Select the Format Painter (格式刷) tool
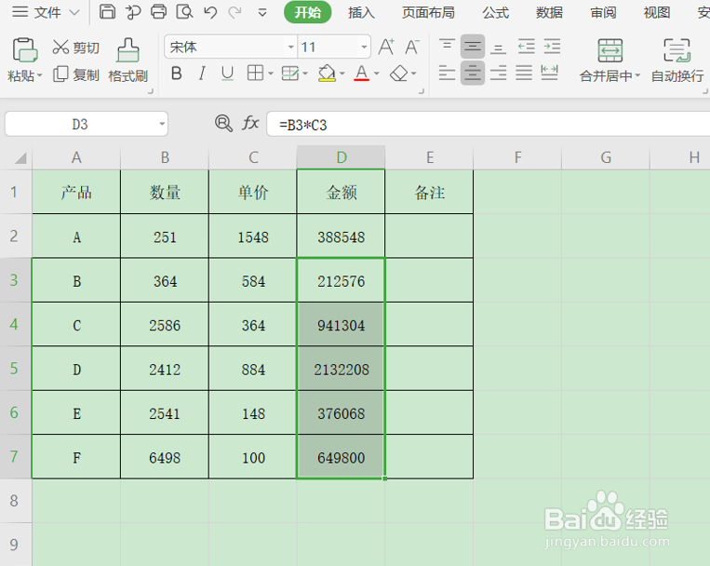 click(x=128, y=61)
